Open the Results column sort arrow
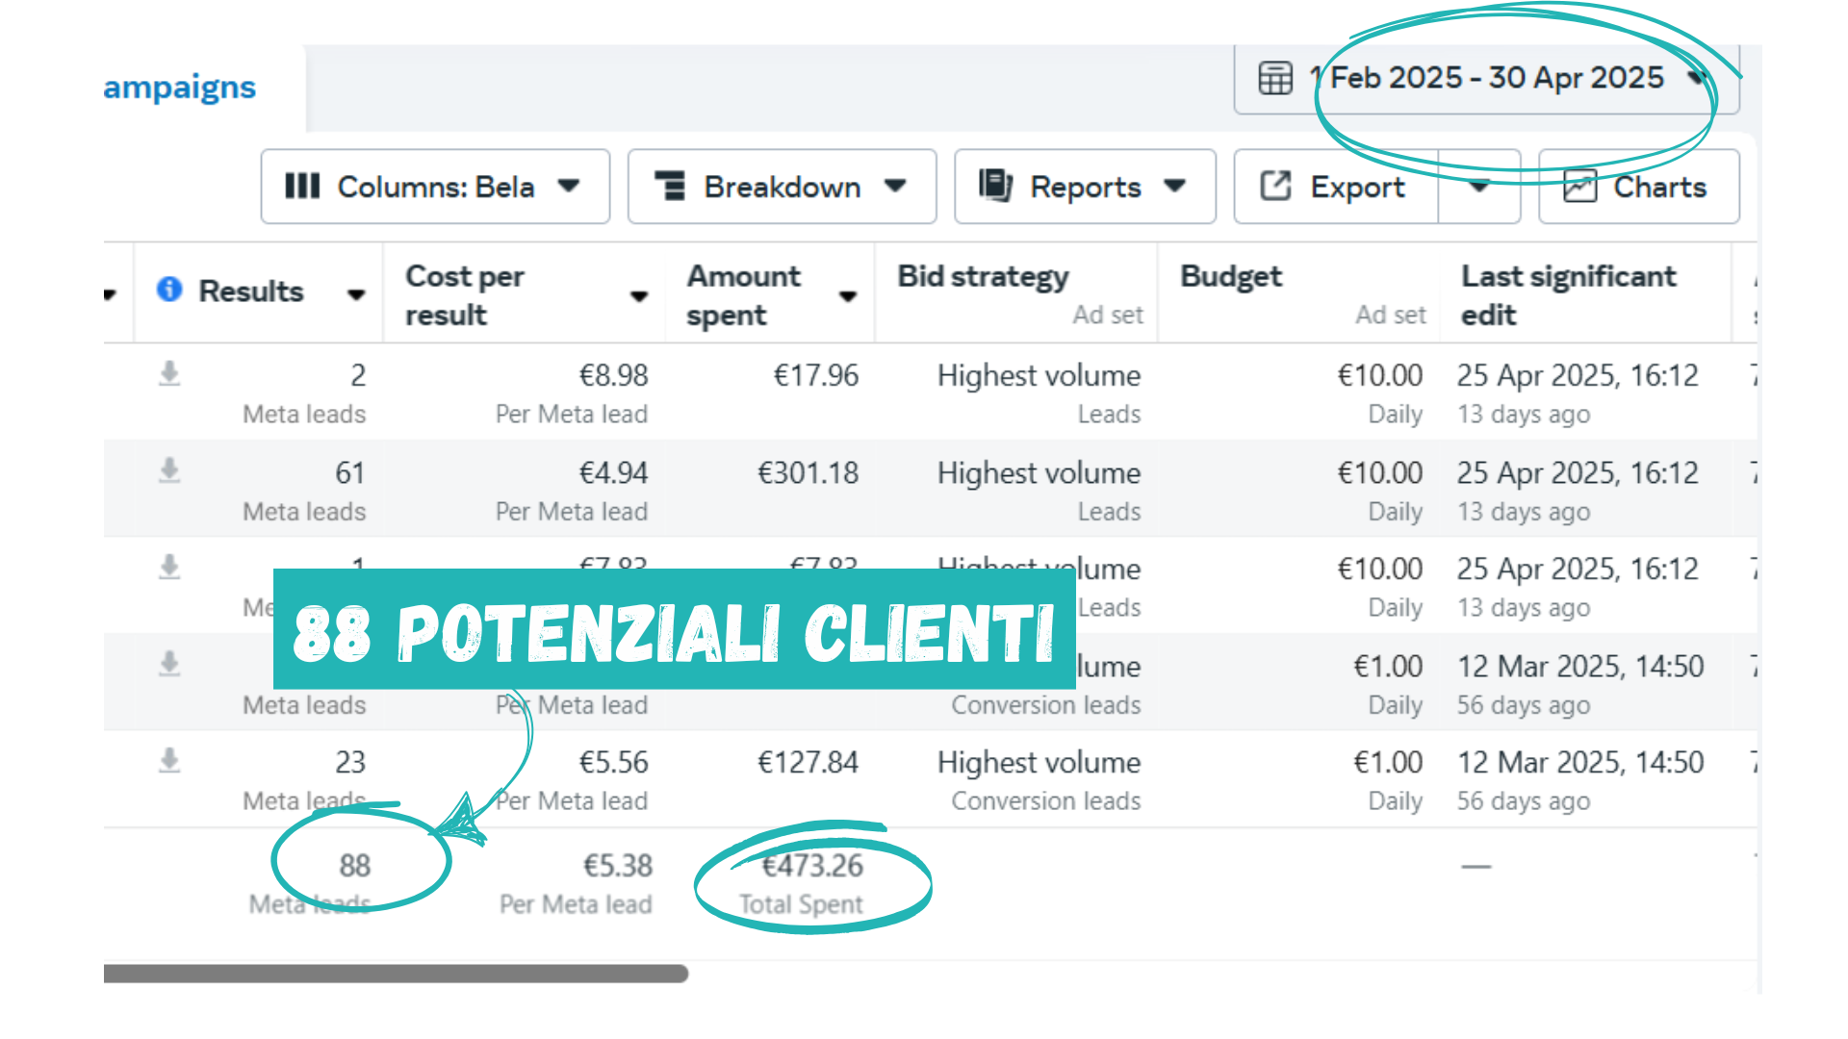The width and height of the screenshot is (1848, 1039). [356, 295]
